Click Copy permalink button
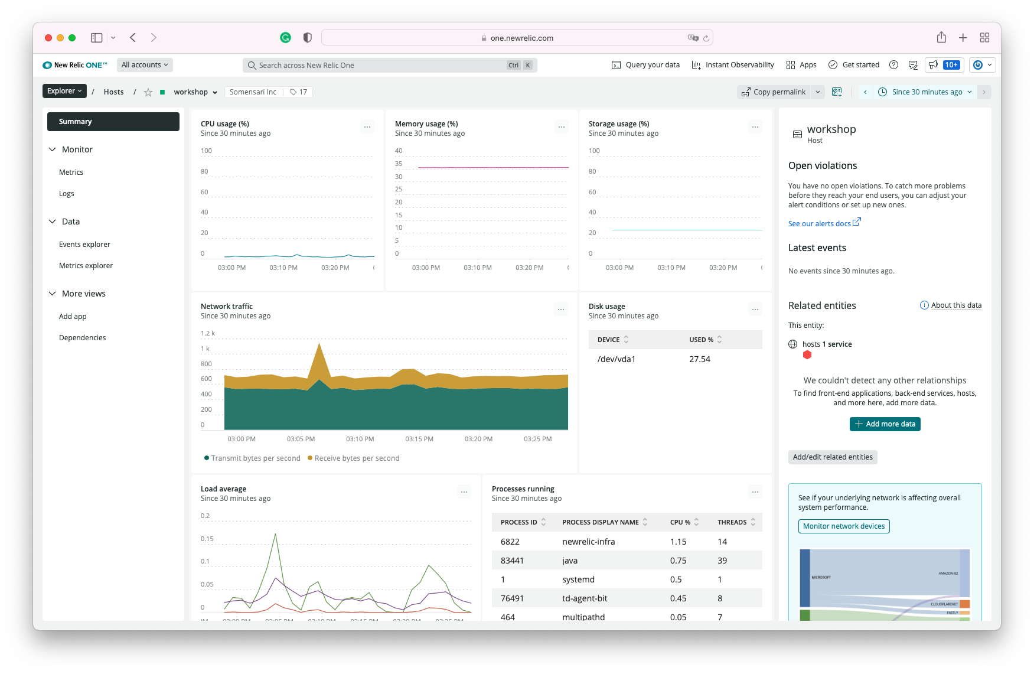1034x674 pixels. tap(774, 92)
